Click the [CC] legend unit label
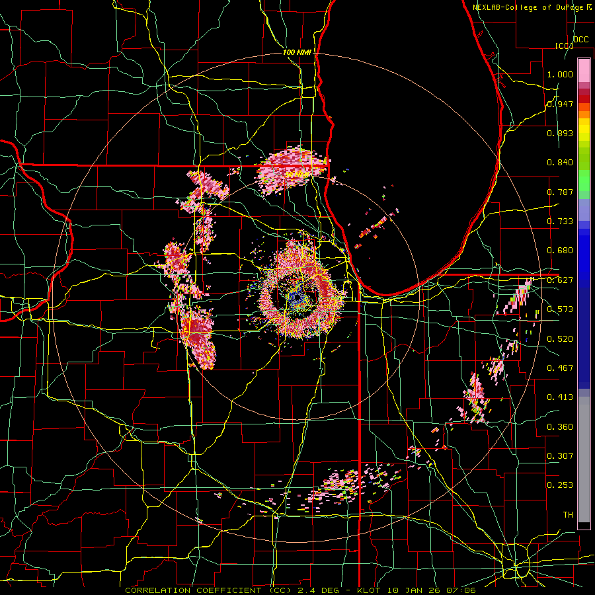The height and width of the screenshot is (595, 595). [564, 46]
